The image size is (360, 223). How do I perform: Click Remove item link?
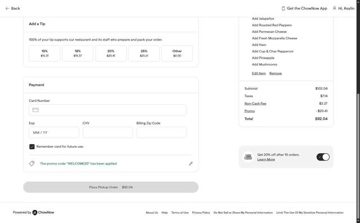(x=276, y=73)
